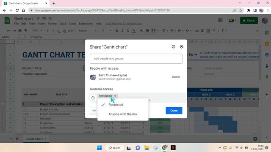This screenshot has height=152, width=271.
Task: Star the Gantt chart document
Action: (38, 18)
